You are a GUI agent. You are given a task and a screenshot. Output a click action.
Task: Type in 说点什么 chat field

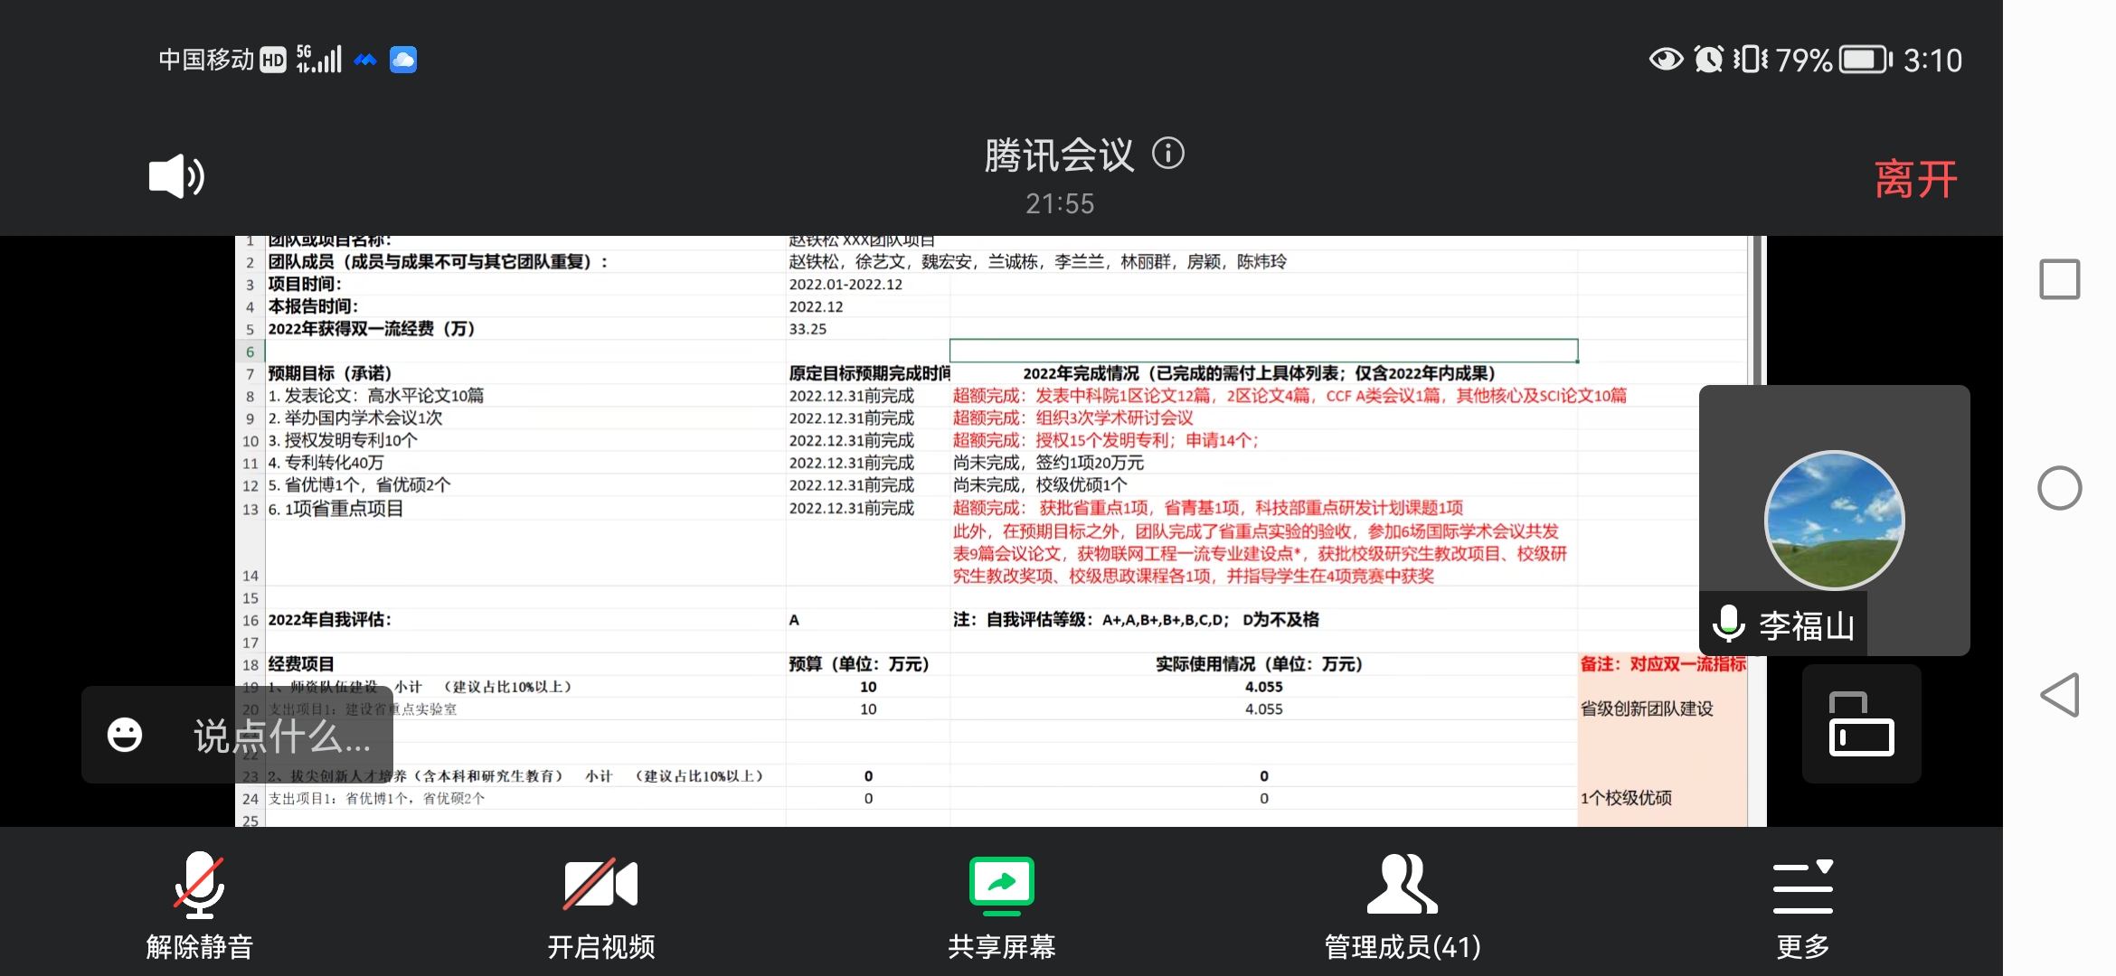click(x=282, y=737)
